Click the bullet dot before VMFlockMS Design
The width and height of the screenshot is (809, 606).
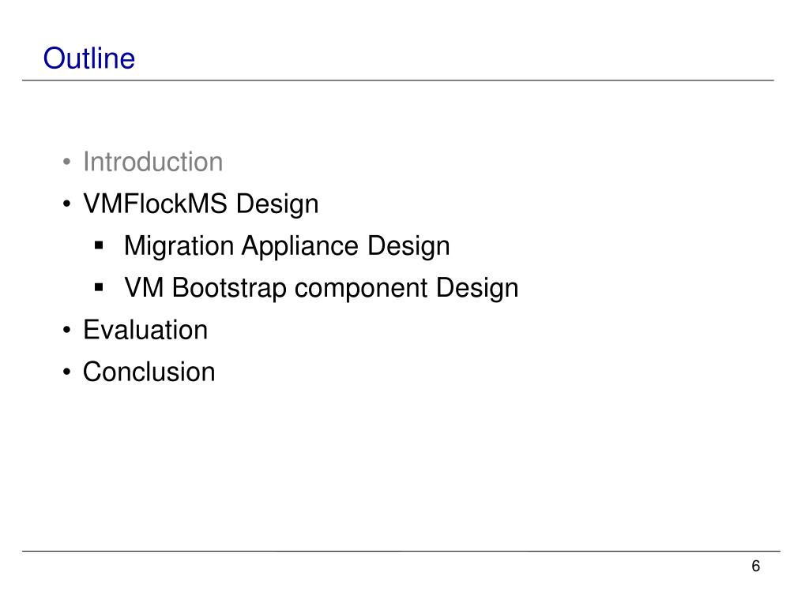tap(66, 204)
